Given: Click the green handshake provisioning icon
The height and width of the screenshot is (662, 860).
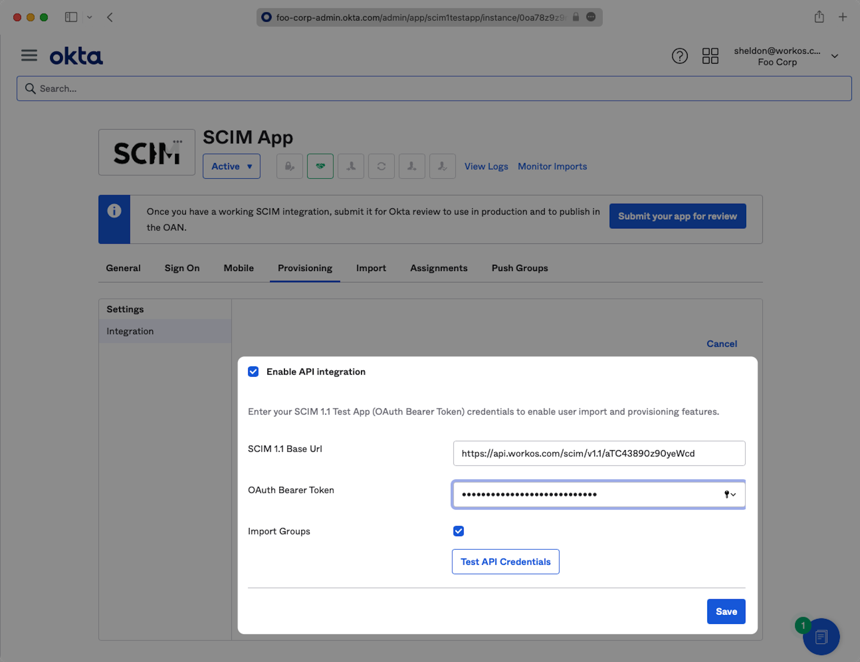Looking at the screenshot, I should 320,166.
